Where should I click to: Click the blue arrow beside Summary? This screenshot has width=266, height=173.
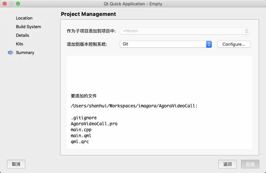pyautogui.click(x=11, y=52)
